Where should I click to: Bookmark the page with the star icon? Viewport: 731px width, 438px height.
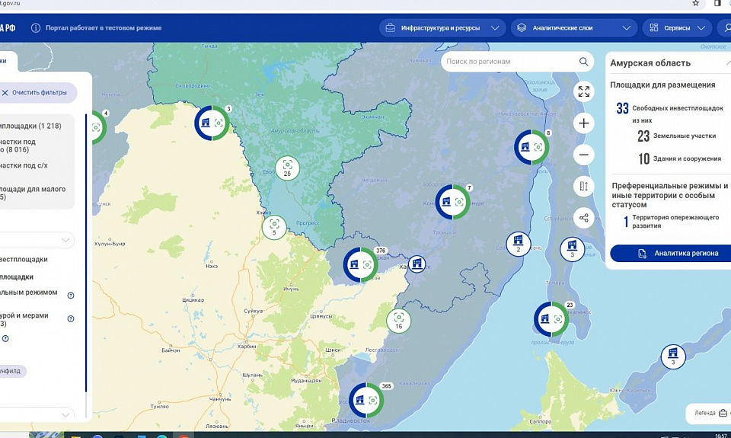pos(695,4)
